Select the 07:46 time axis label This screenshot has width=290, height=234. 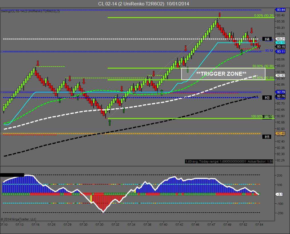pyautogui.click(x=195, y=225)
